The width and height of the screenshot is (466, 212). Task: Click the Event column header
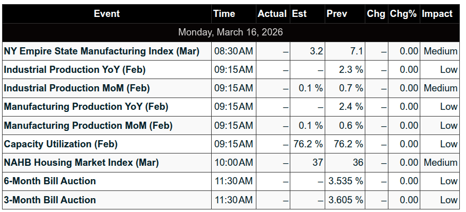(107, 14)
